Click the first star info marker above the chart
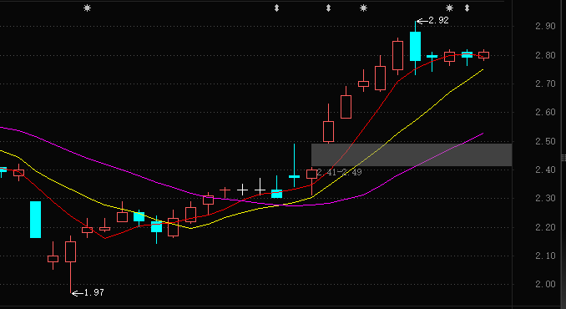This screenshot has width=566, height=309. click(87, 8)
